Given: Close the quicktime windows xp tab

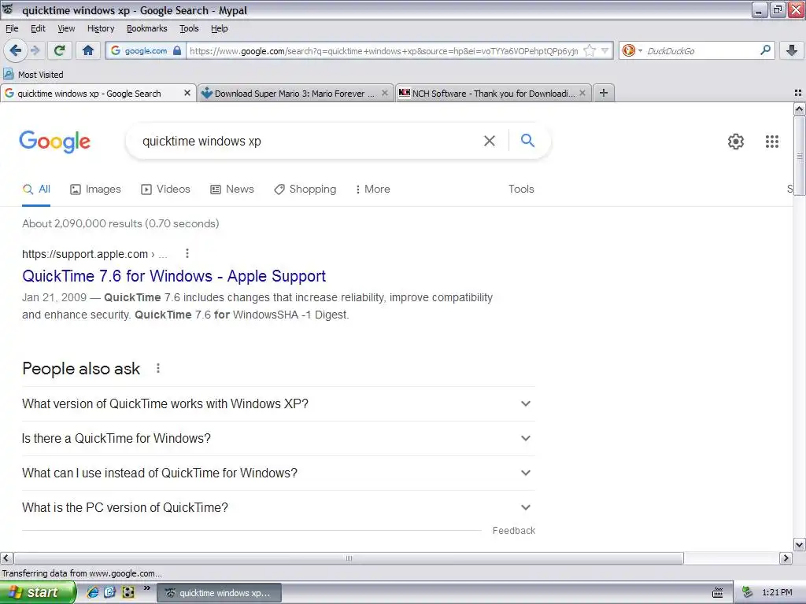Looking at the screenshot, I should tap(187, 93).
